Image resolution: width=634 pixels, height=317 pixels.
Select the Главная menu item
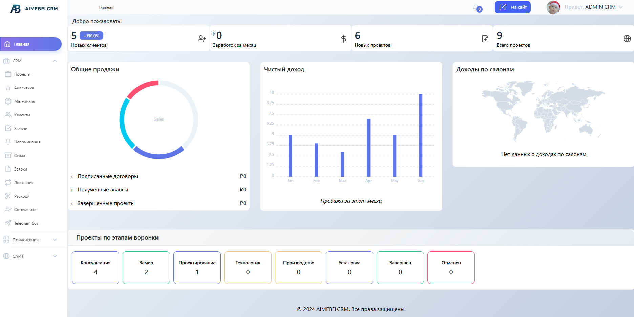[30, 44]
